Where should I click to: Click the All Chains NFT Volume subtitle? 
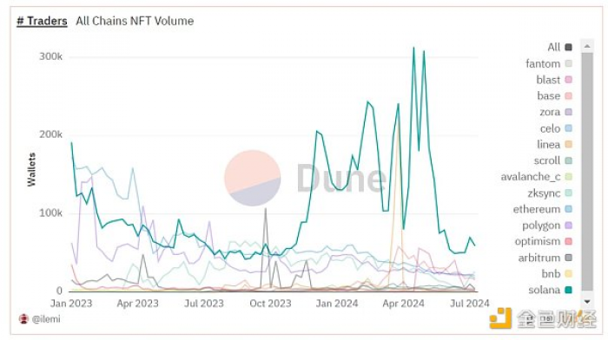point(135,21)
